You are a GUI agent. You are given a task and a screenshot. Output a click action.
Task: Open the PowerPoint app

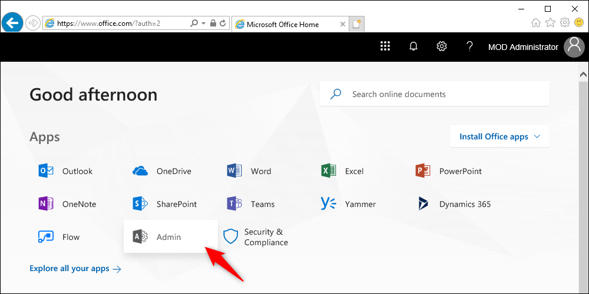tap(448, 171)
